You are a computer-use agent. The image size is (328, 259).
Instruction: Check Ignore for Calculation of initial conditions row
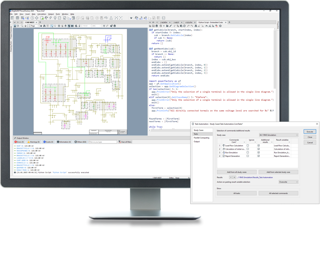(x=248, y=149)
